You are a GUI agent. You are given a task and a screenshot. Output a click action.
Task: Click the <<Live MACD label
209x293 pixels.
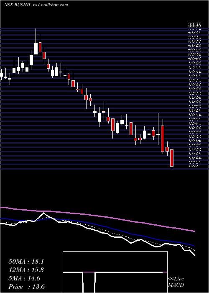(176, 282)
